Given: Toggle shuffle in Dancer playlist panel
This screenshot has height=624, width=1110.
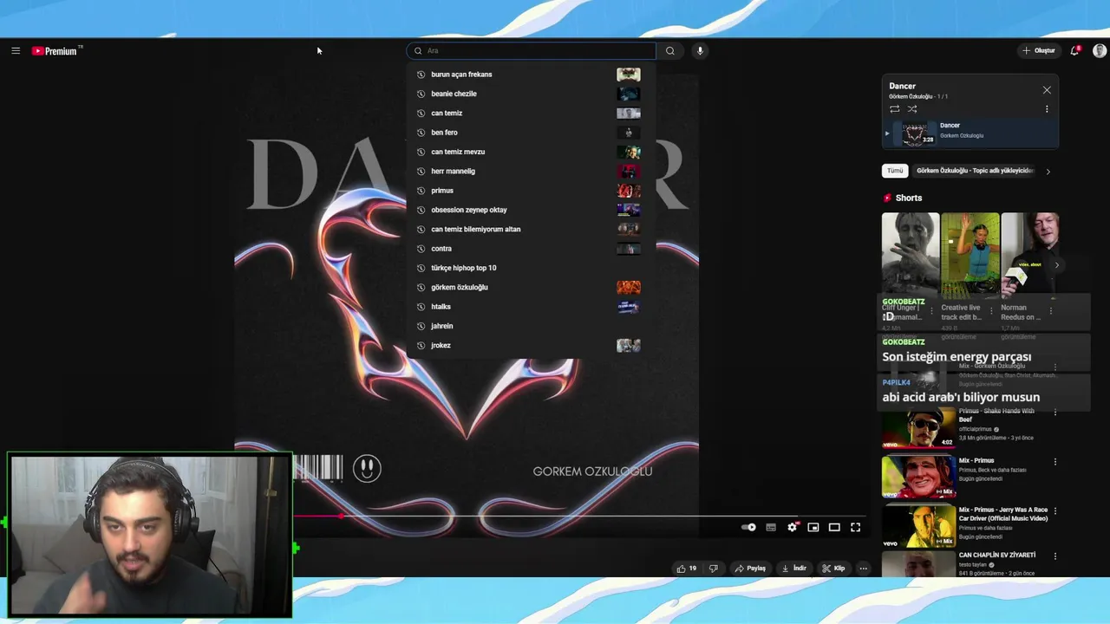Looking at the screenshot, I should [912, 109].
